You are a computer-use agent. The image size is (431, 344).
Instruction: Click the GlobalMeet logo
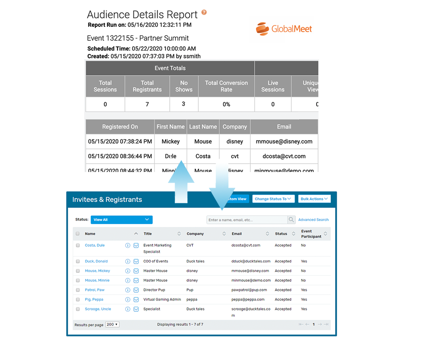(284, 29)
